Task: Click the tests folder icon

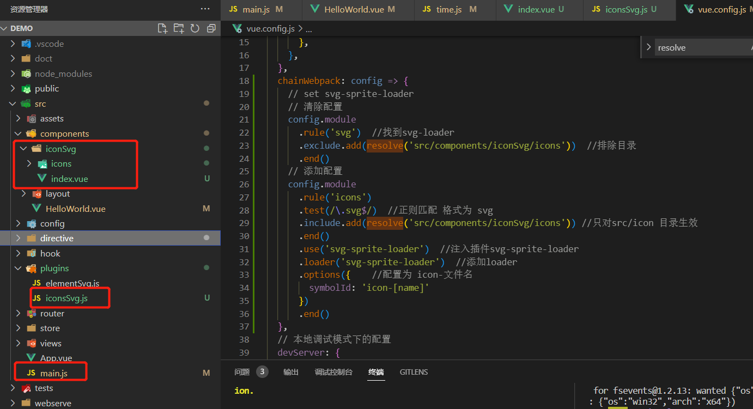Action: [x=26, y=388]
